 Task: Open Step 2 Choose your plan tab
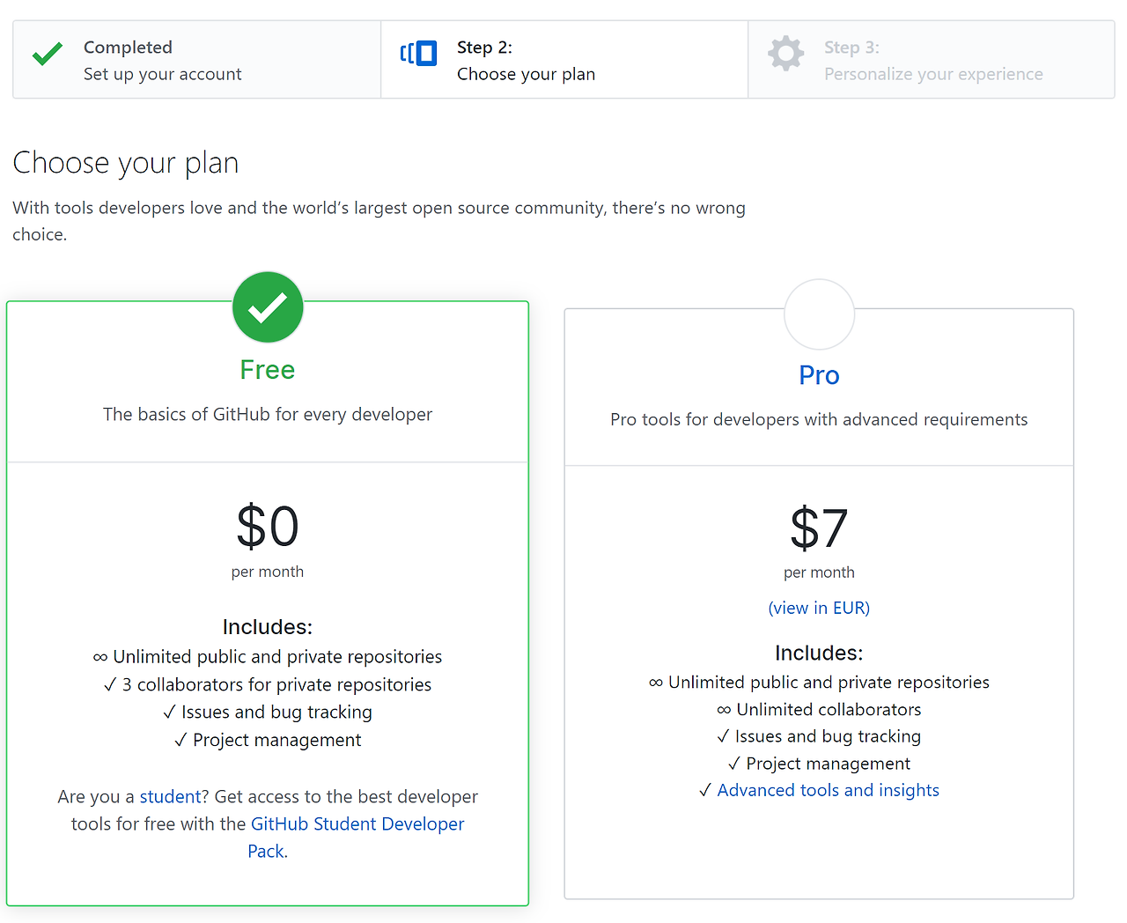coord(526,61)
